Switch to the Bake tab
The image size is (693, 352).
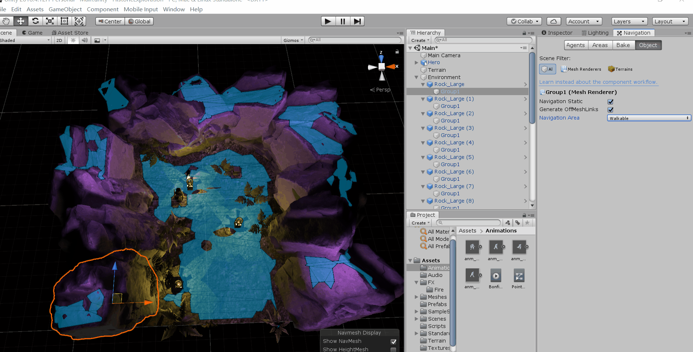(623, 45)
